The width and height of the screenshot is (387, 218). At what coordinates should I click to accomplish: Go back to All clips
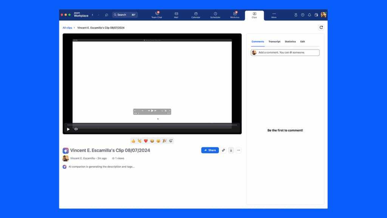tap(67, 28)
